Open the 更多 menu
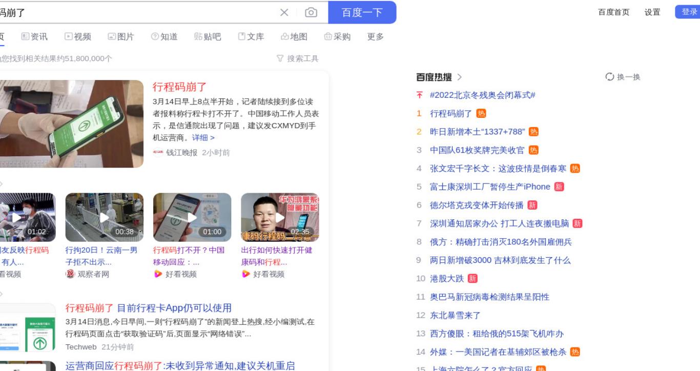The width and height of the screenshot is (700, 371). point(376,36)
